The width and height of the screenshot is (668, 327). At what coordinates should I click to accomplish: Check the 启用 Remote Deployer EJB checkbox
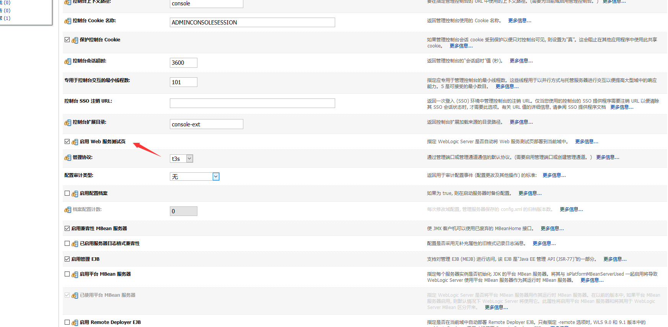pyautogui.click(x=67, y=322)
